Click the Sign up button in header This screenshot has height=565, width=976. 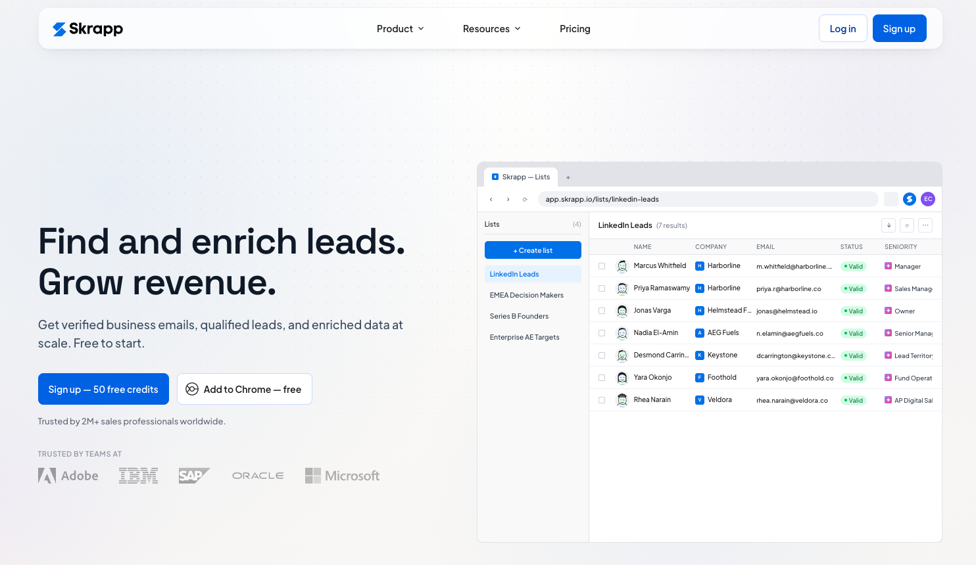click(x=899, y=28)
